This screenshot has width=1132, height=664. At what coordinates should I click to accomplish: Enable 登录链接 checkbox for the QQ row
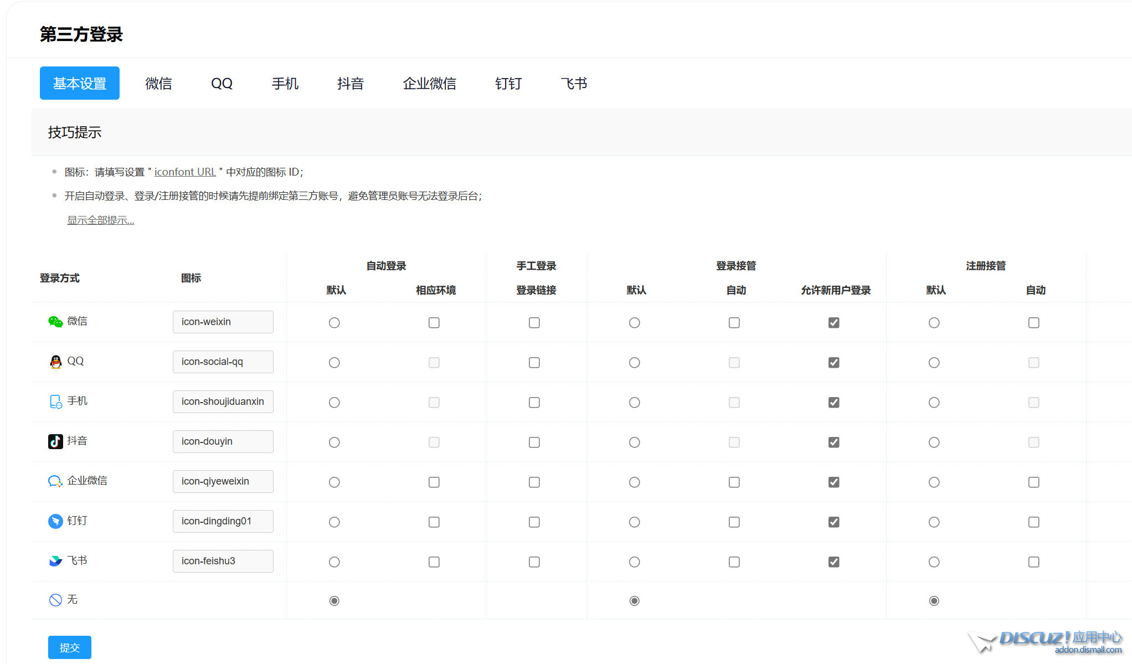[x=534, y=362]
